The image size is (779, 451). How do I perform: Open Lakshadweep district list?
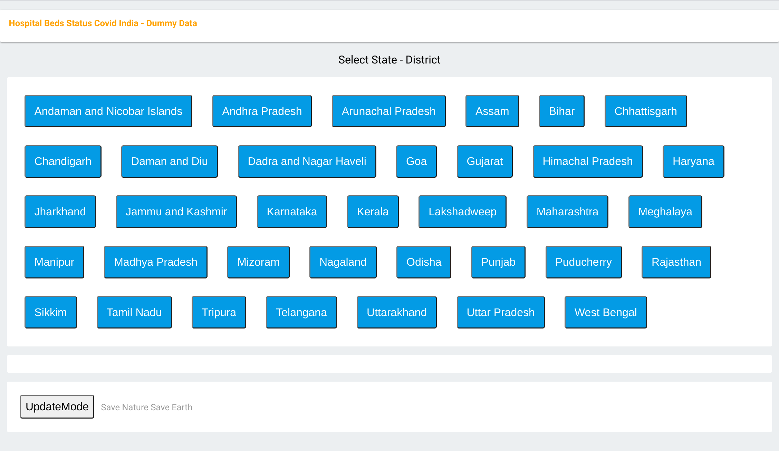point(462,212)
